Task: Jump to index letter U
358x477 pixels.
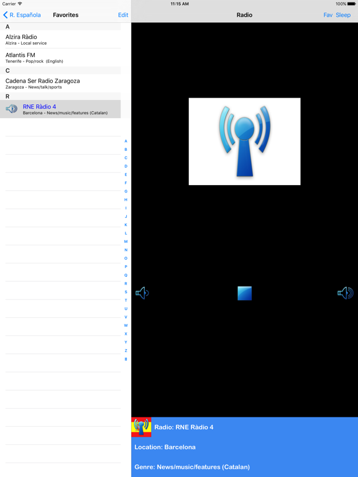Action: 126,309
